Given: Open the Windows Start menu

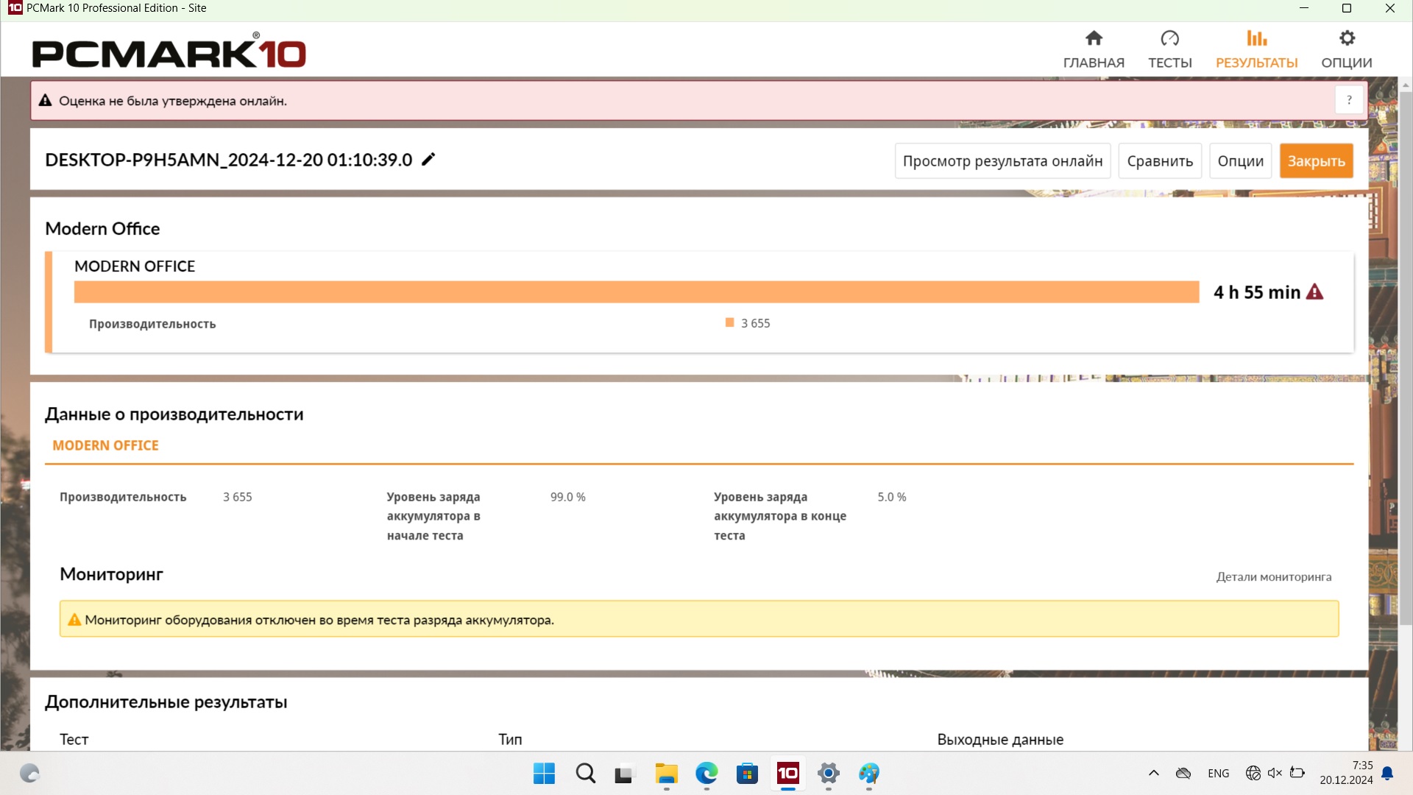Looking at the screenshot, I should tap(544, 774).
